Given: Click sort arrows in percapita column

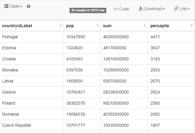Looking at the screenshot, I should pos(192,26).
